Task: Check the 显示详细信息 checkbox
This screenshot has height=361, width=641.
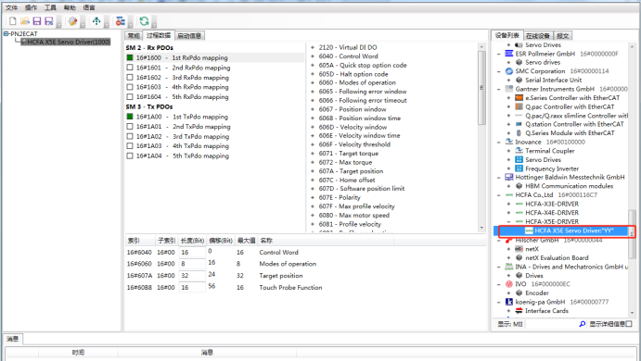Action: 629,324
